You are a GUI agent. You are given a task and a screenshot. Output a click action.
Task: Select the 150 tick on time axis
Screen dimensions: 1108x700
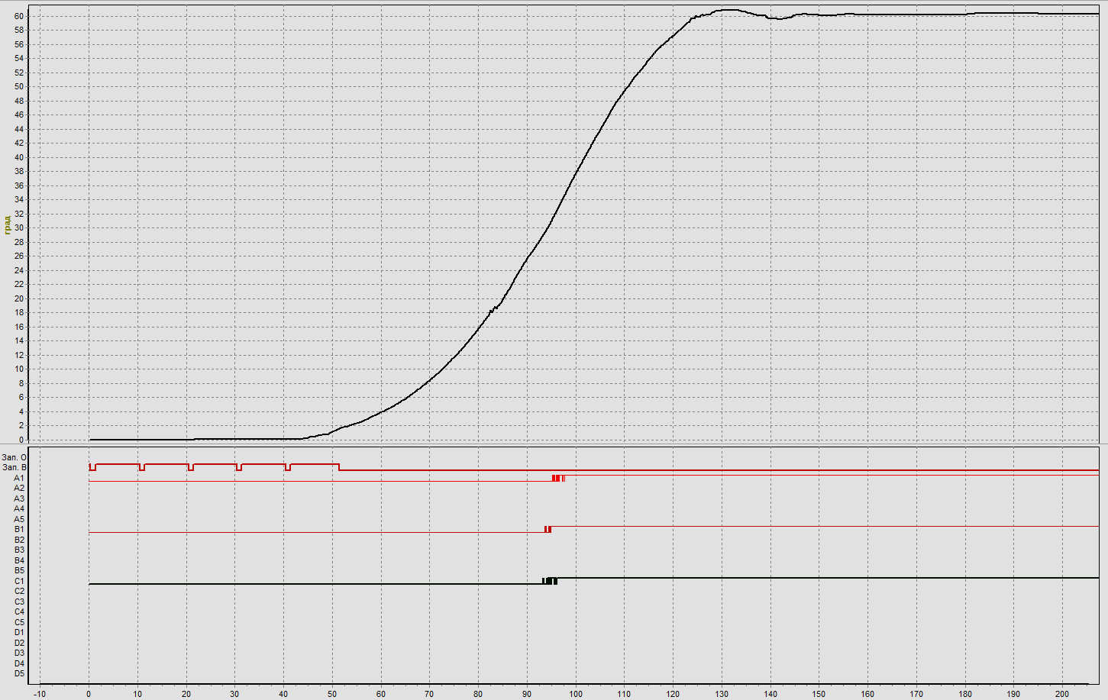pos(819,694)
